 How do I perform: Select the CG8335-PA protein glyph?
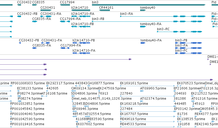35,48
